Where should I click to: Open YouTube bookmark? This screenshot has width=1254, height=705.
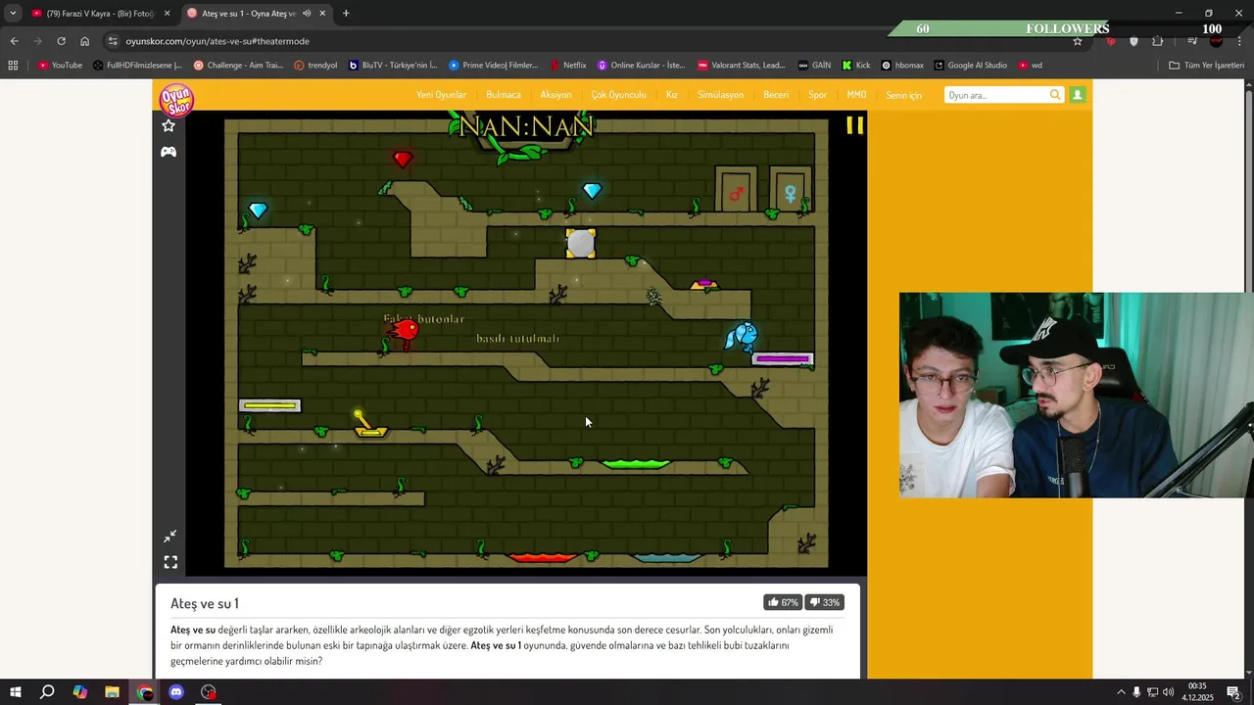pyautogui.click(x=60, y=66)
